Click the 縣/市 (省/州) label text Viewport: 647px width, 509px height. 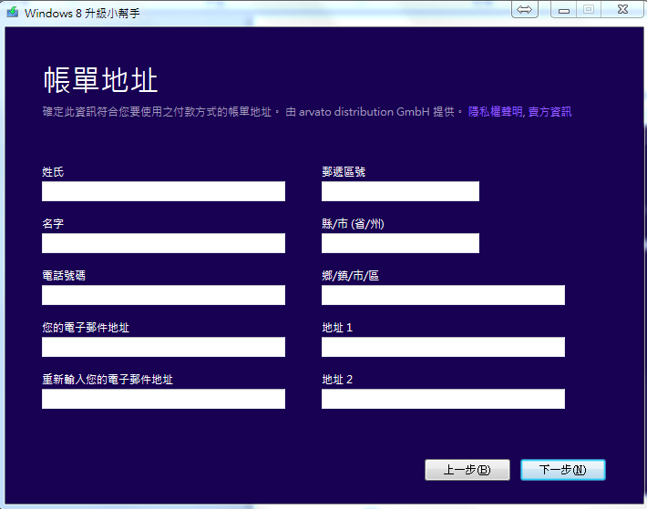click(x=354, y=224)
